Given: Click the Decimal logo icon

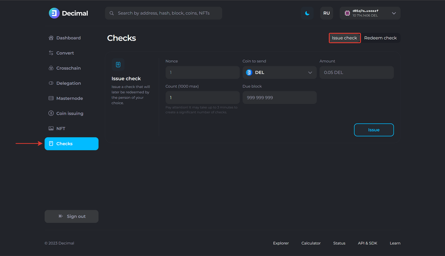Looking at the screenshot, I should [54, 13].
